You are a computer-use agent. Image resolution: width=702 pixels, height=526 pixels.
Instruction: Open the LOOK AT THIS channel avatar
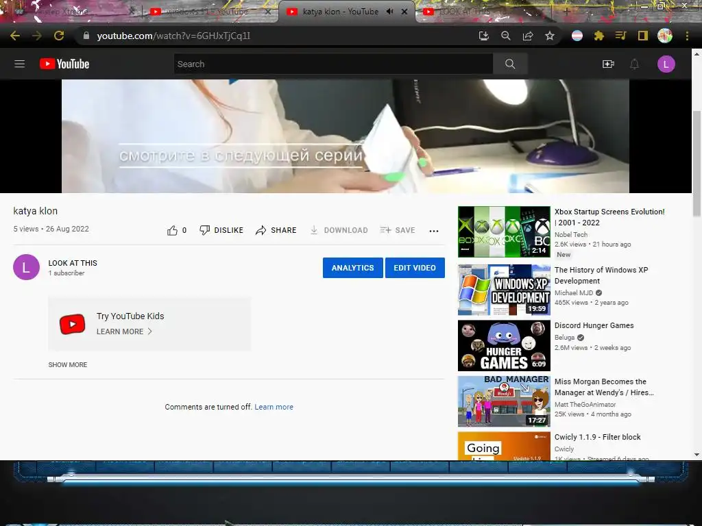pos(27,267)
